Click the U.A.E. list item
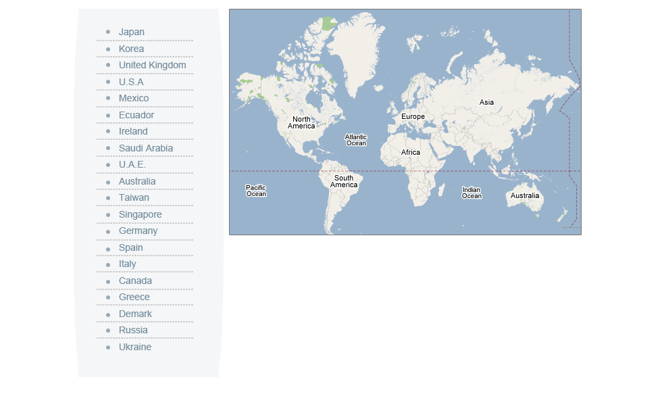Screen dimensions: 662x409 tap(132, 164)
